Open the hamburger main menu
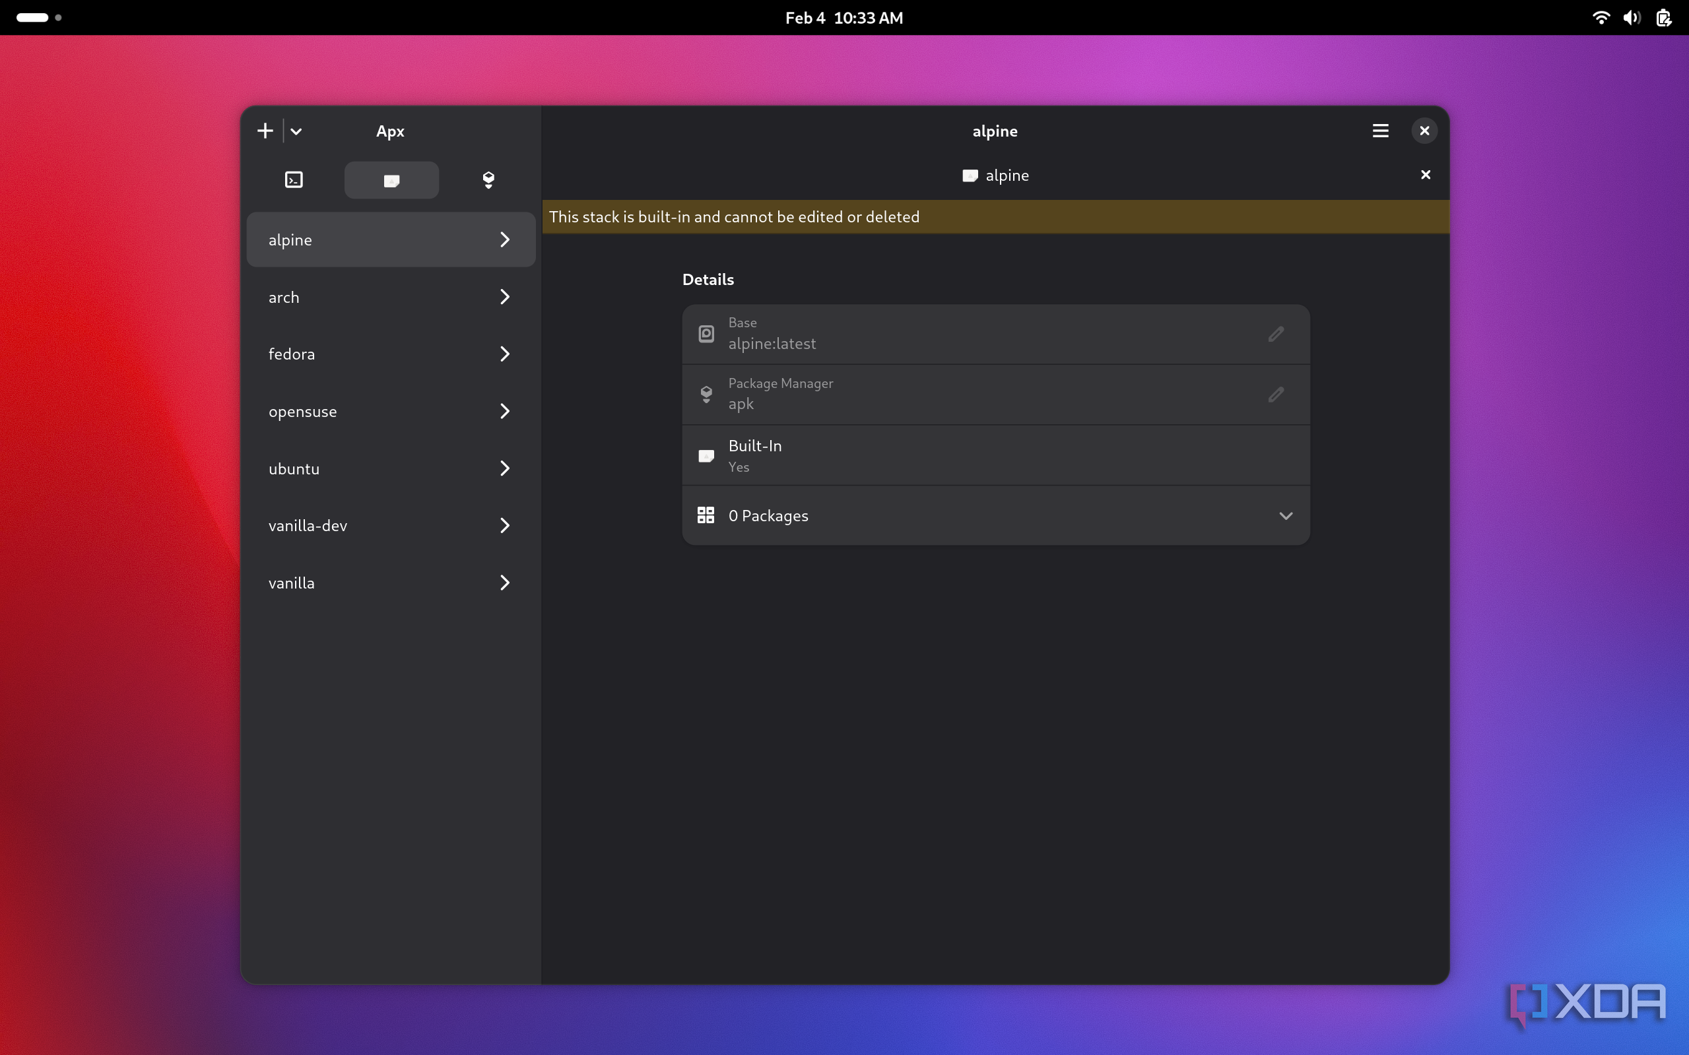The image size is (1689, 1055). 1380,131
